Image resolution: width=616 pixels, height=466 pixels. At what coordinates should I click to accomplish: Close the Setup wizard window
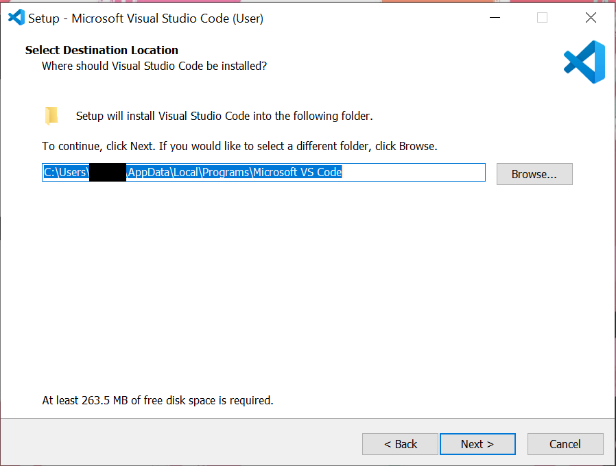[591, 18]
